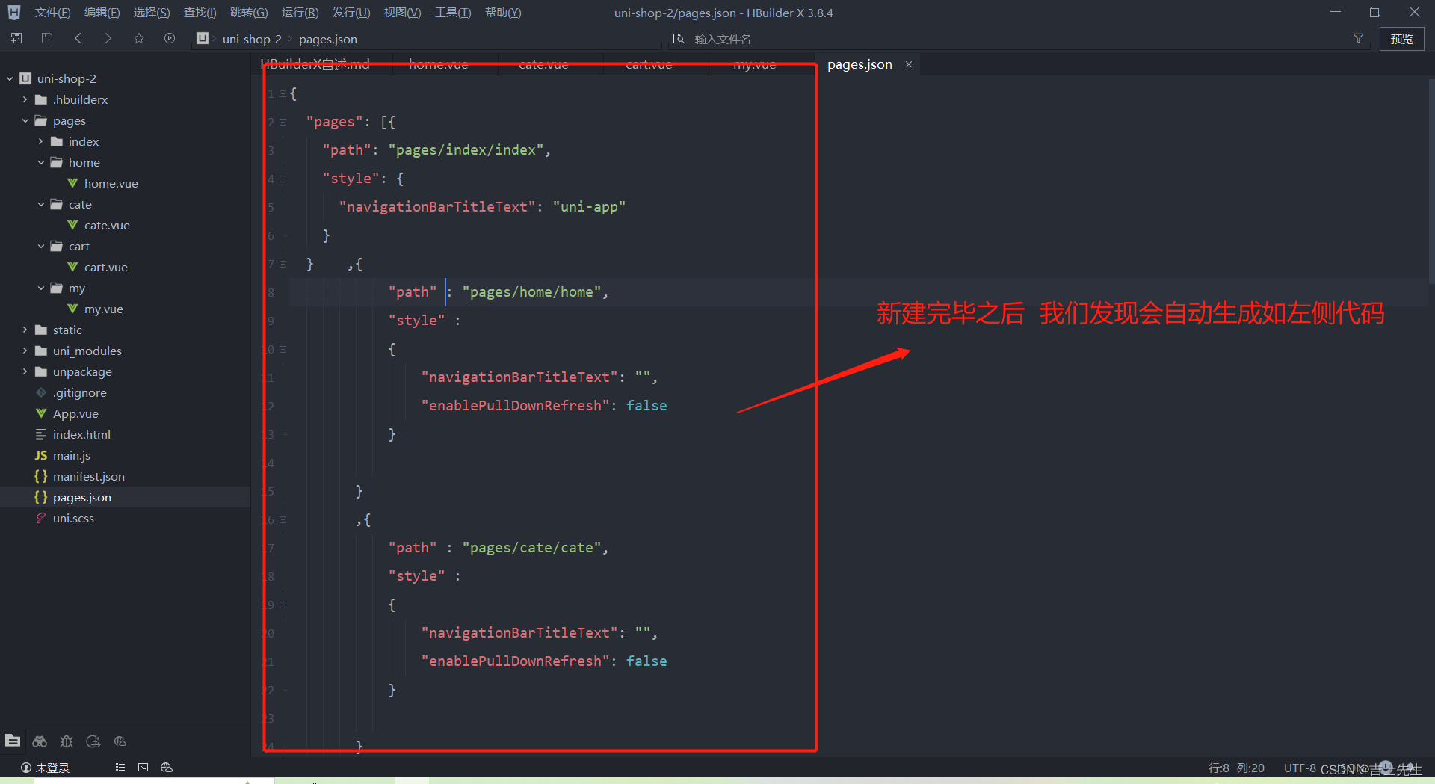The width and height of the screenshot is (1435, 784).
Task: Open index.html in the project tree
Action: pyautogui.click(x=81, y=434)
